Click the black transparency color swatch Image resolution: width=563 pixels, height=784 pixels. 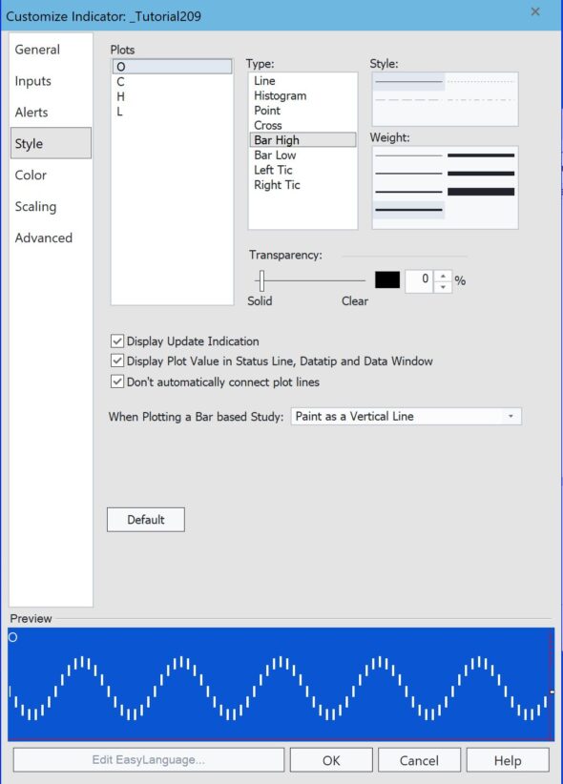coord(387,279)
